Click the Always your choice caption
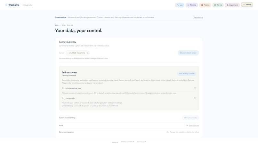Screen dimensions: 258x145 64,25
